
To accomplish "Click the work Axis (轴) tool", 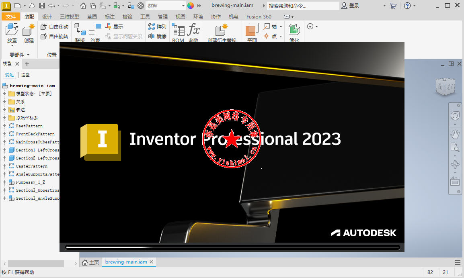I will (x=270, y=27).
